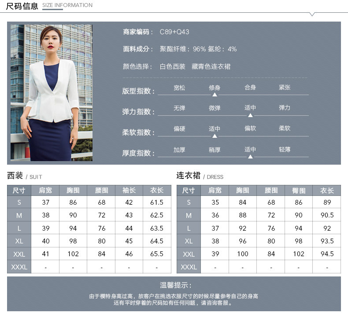Click the triangle marker on 柔软指数 scale
Image resolution: width=348 pixels, height=313 pixels.
click(215, 136)
